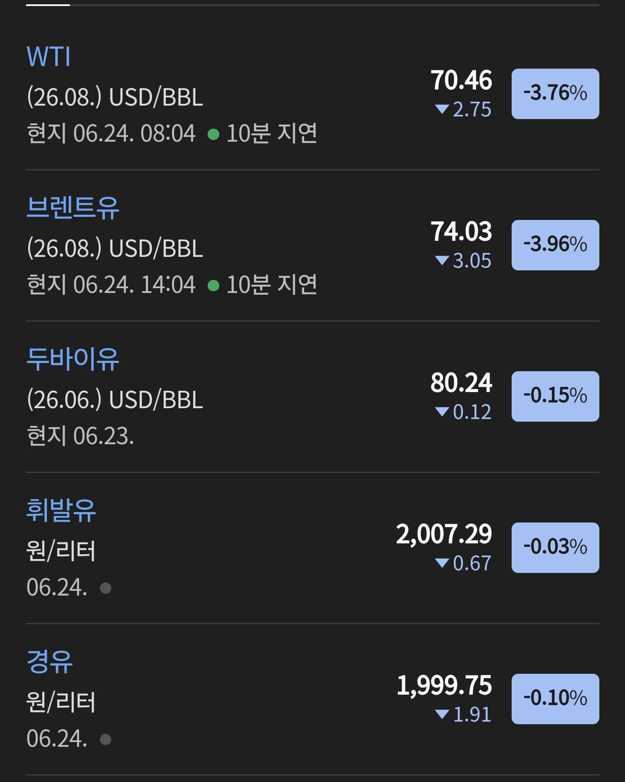Click the down arrow next to 2.75
Image resolution: width=625 pixels, height=782 pixels.
(442, 109)
